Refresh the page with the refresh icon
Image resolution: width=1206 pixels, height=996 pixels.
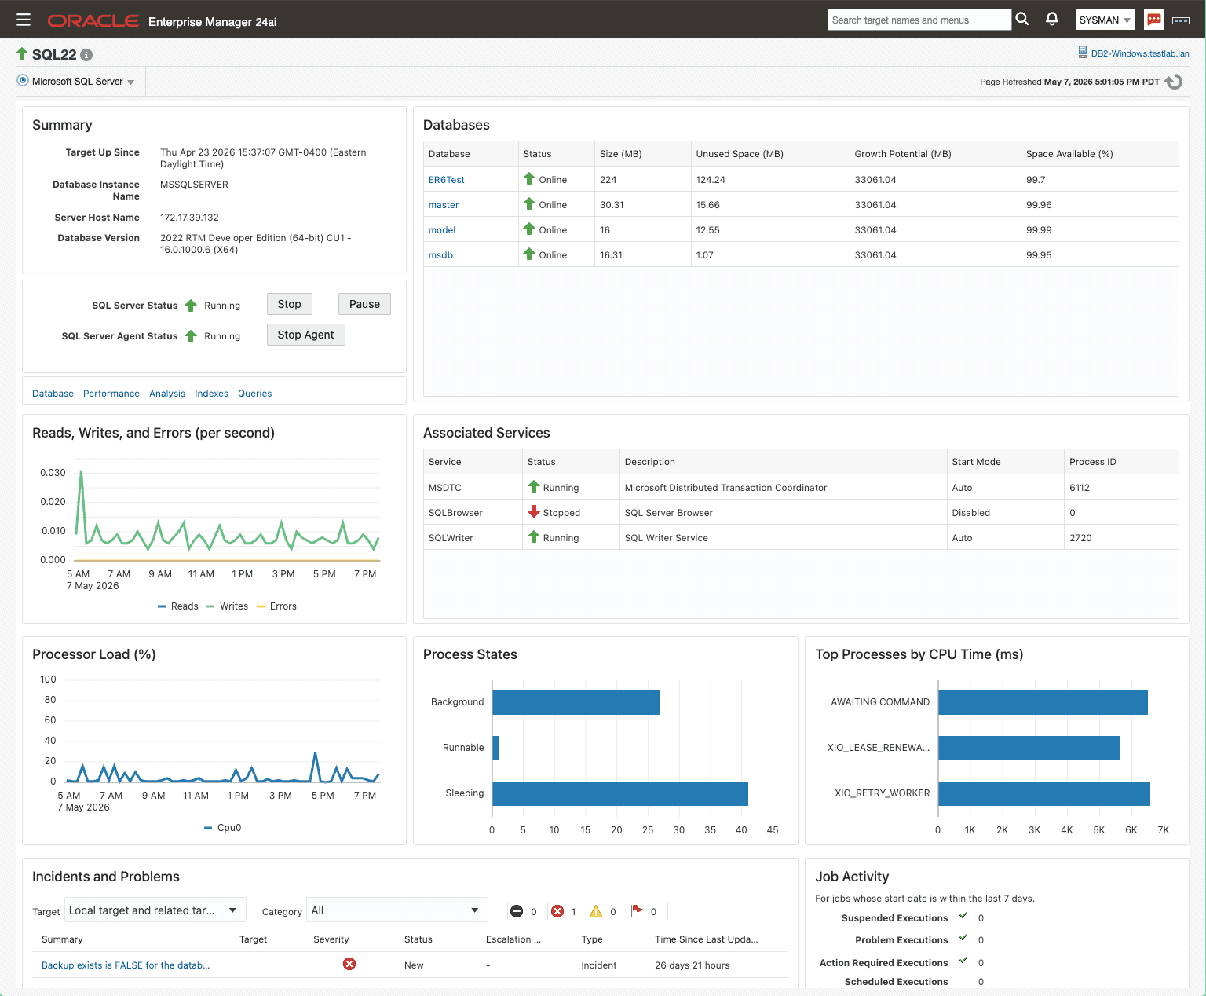1174,82
